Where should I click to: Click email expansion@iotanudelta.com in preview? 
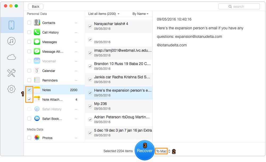click(198, 37)
